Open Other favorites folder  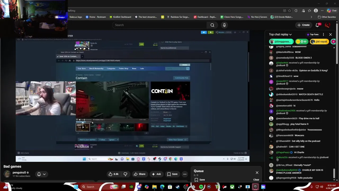pos(327,17)
